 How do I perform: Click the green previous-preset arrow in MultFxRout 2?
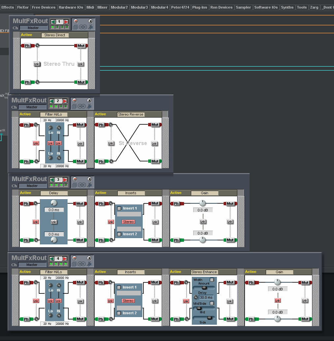(x=52, y=100)
